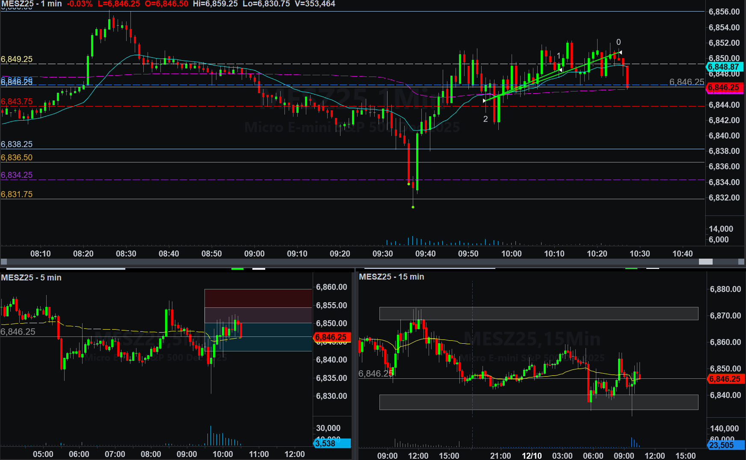Click the MESZ25 - 1 min chart title
This screenshot has width=746, height=460.
[32, 4]
